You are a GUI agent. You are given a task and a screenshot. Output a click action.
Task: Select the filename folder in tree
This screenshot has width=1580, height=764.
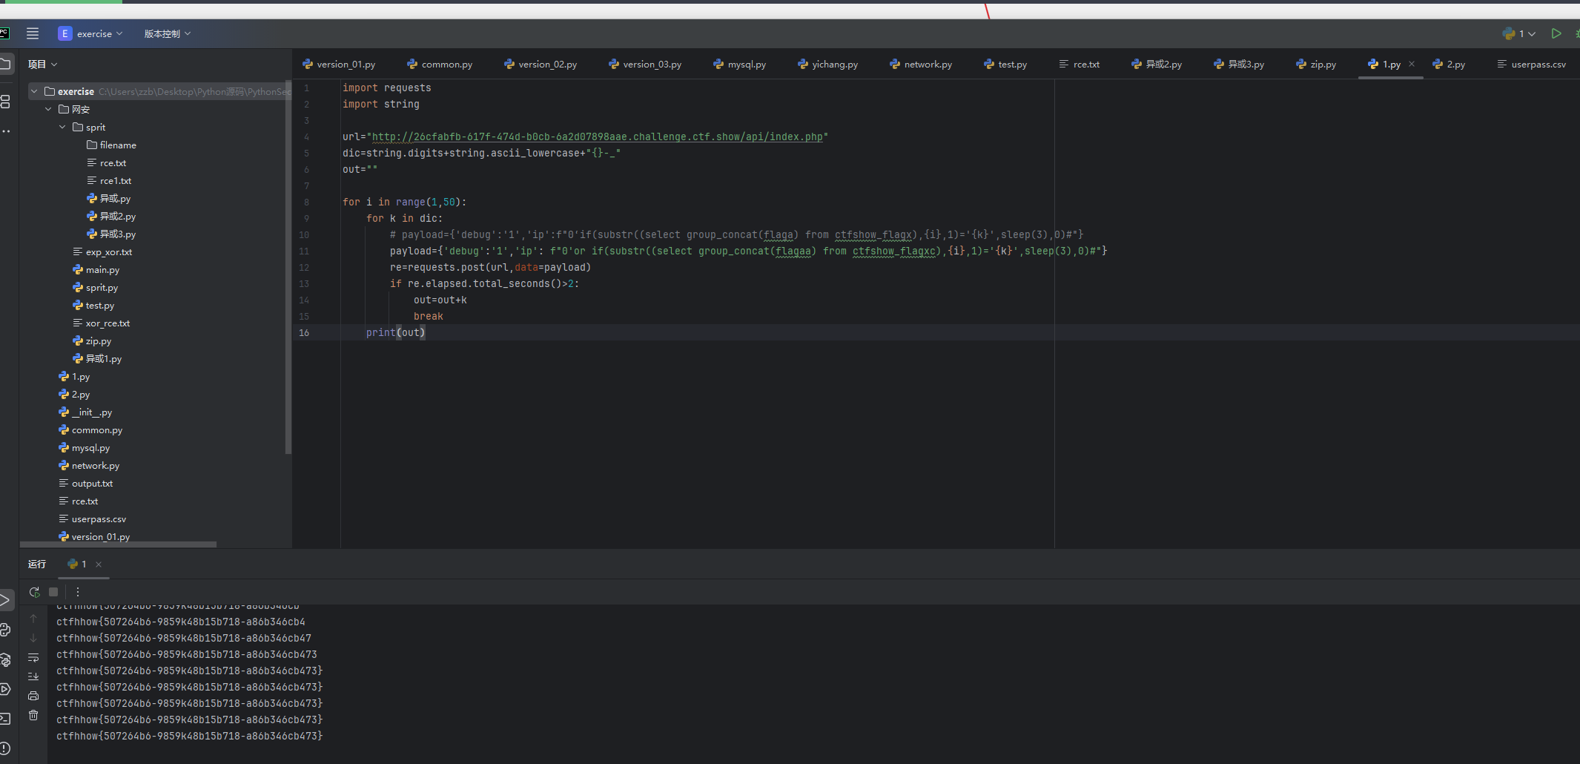coord(111,145)
